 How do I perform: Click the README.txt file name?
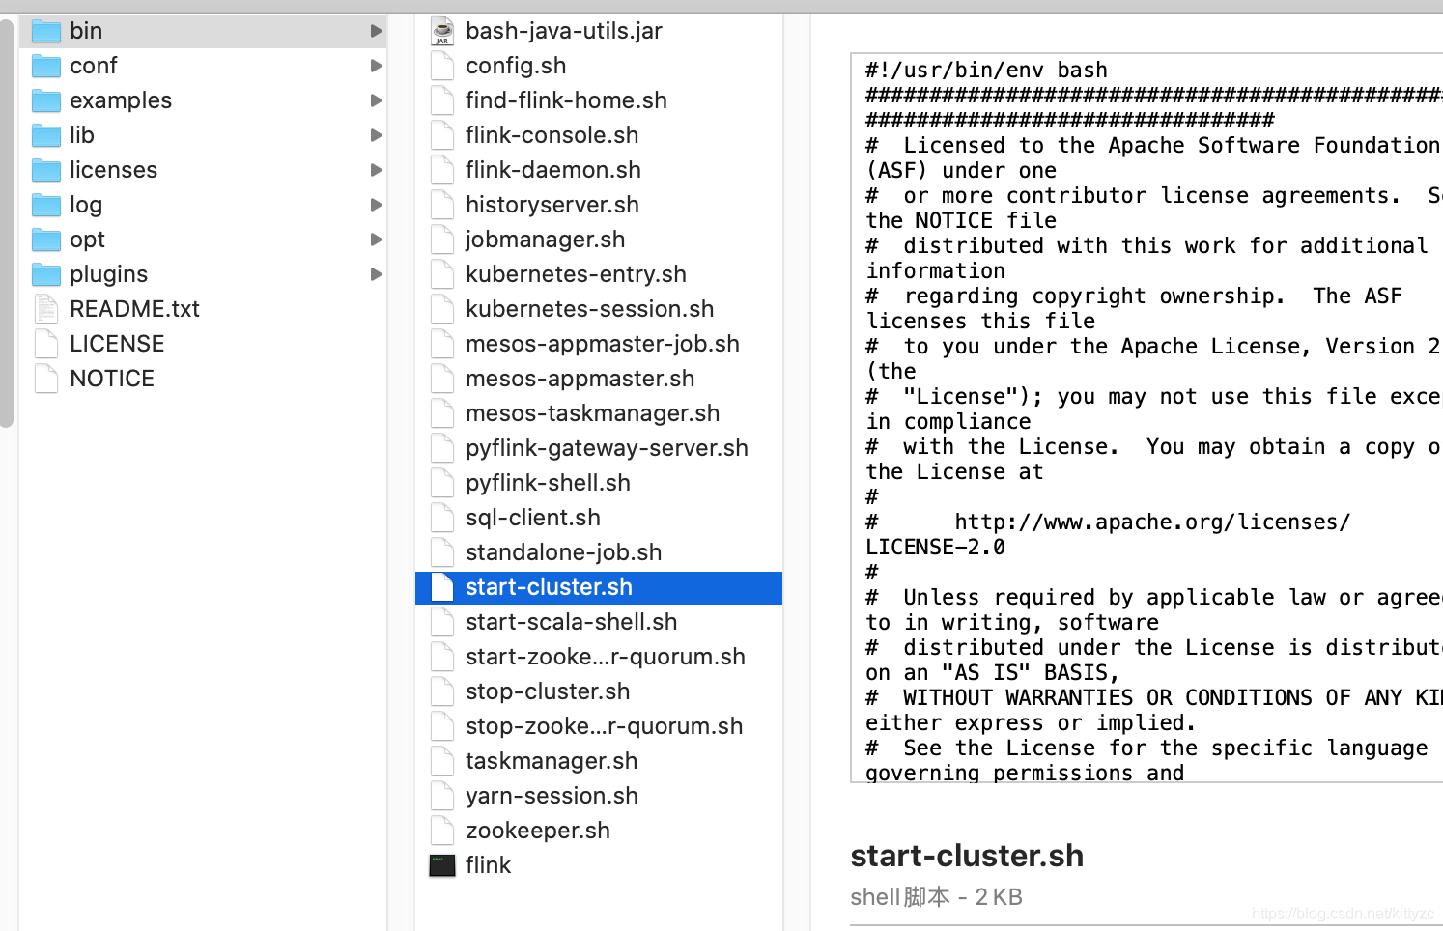[x=134, y=309]
